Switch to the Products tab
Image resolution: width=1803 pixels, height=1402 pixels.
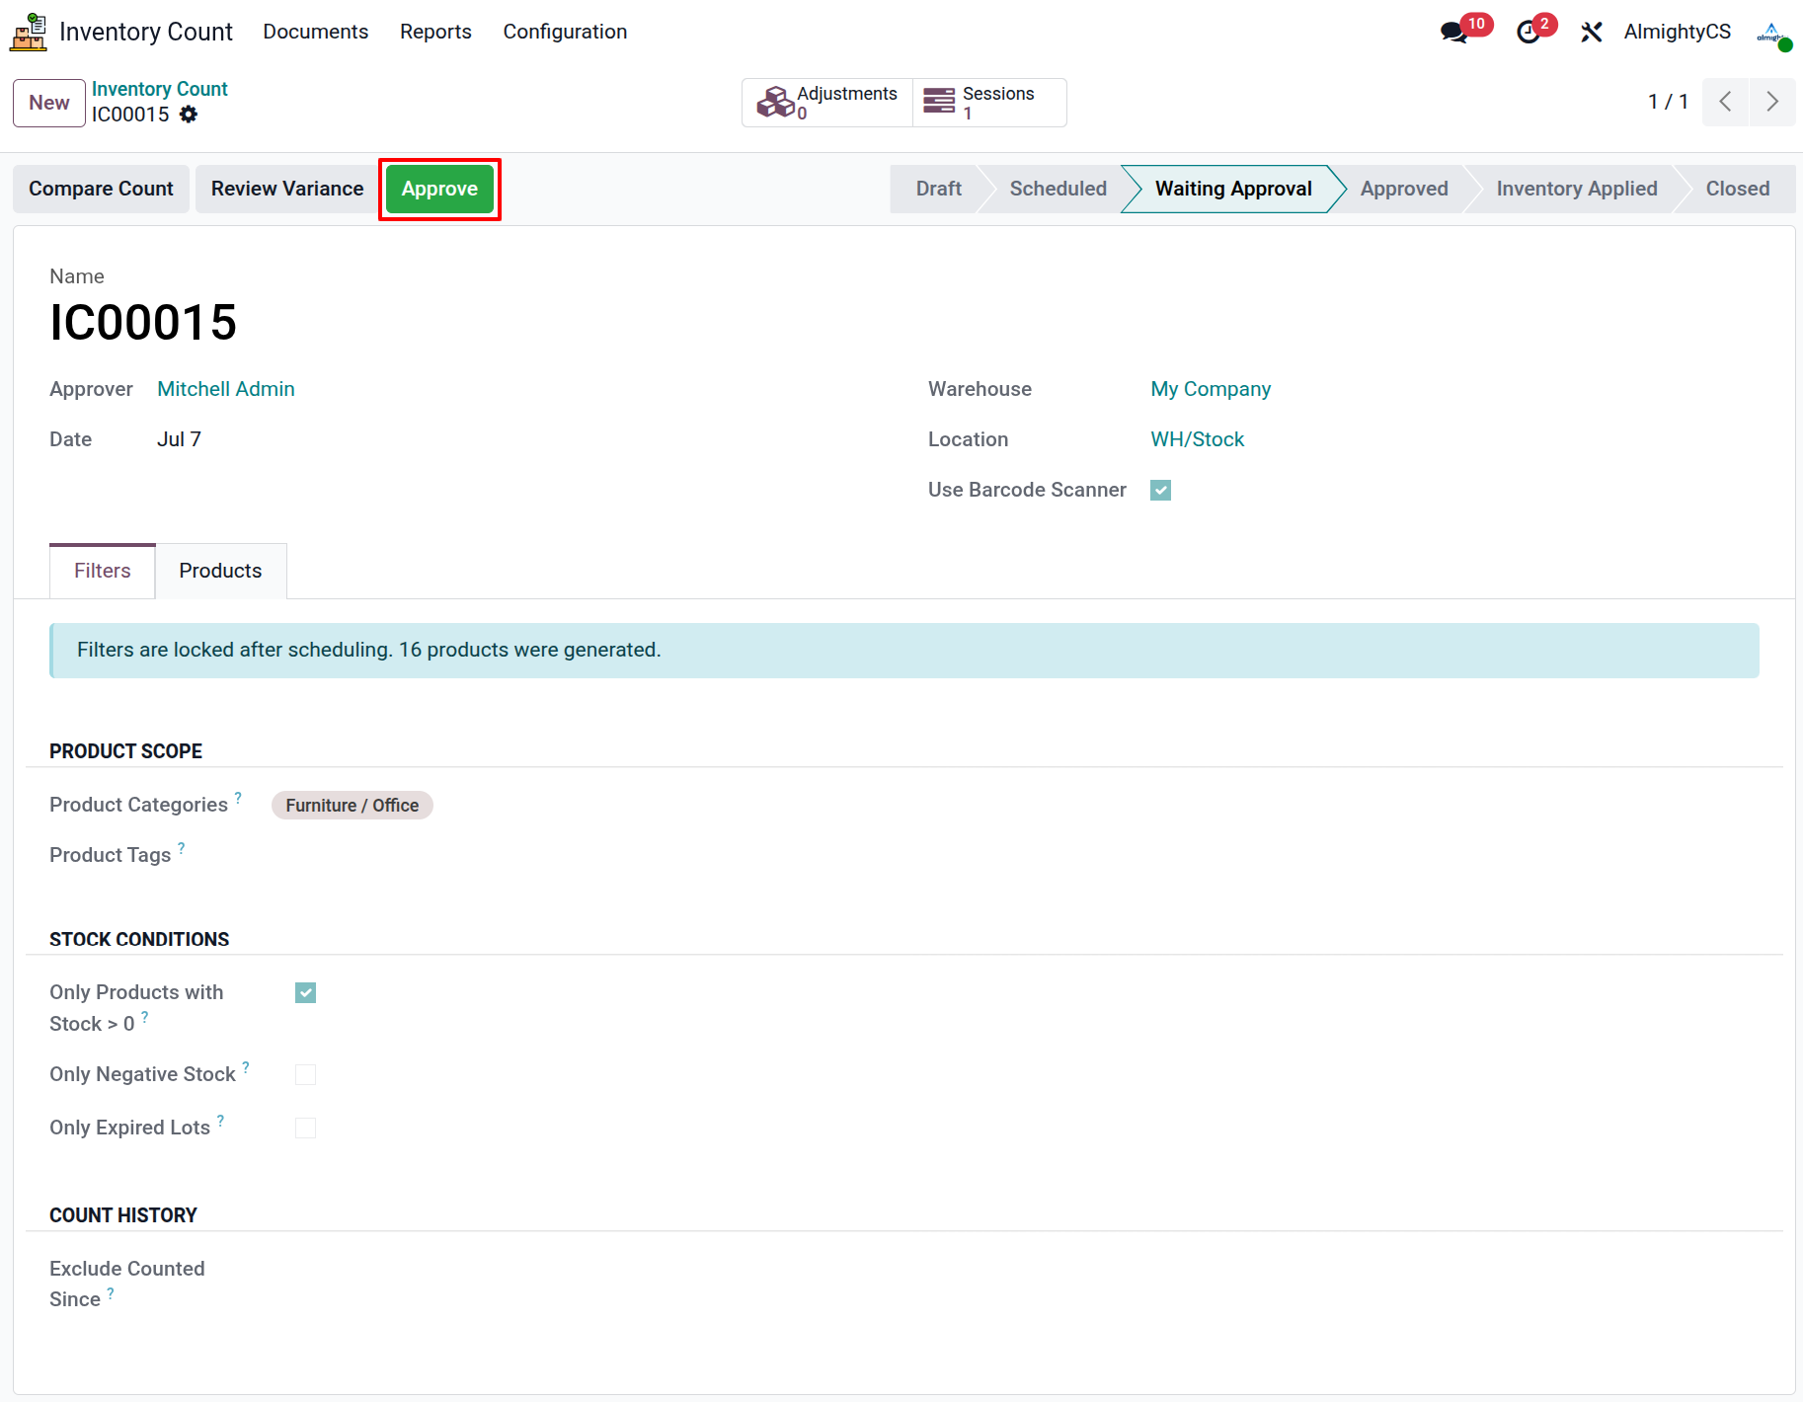[x=220, y=571]
